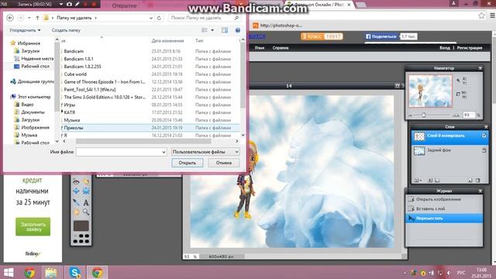Select the Hand pan tool
This screenshot has height=279, width=496.
(x=76, y=212)
